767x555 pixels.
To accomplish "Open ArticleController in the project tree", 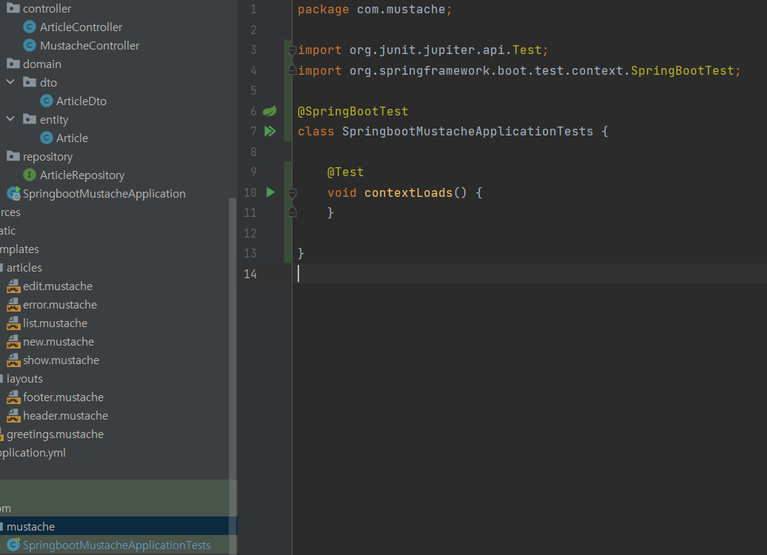I will pos(81,27).
